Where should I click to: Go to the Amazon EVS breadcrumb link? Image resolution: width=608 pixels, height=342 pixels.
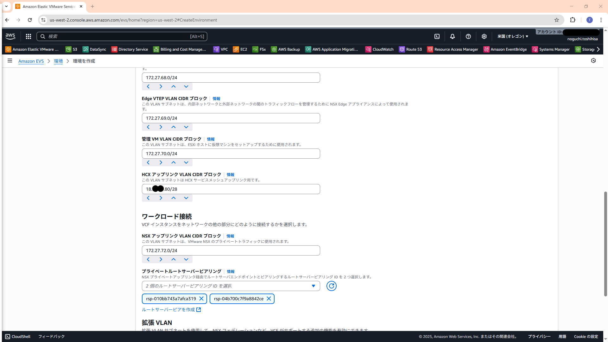(31, 61)
